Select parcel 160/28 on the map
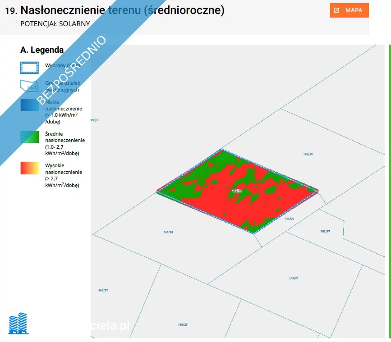The image size is (391, 342). click(183, 324)
